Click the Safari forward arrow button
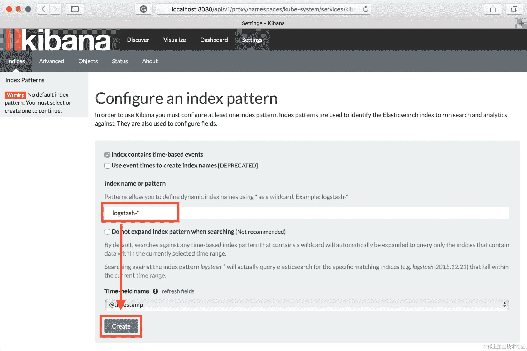 pyautogui.click(x=55, y=9)
